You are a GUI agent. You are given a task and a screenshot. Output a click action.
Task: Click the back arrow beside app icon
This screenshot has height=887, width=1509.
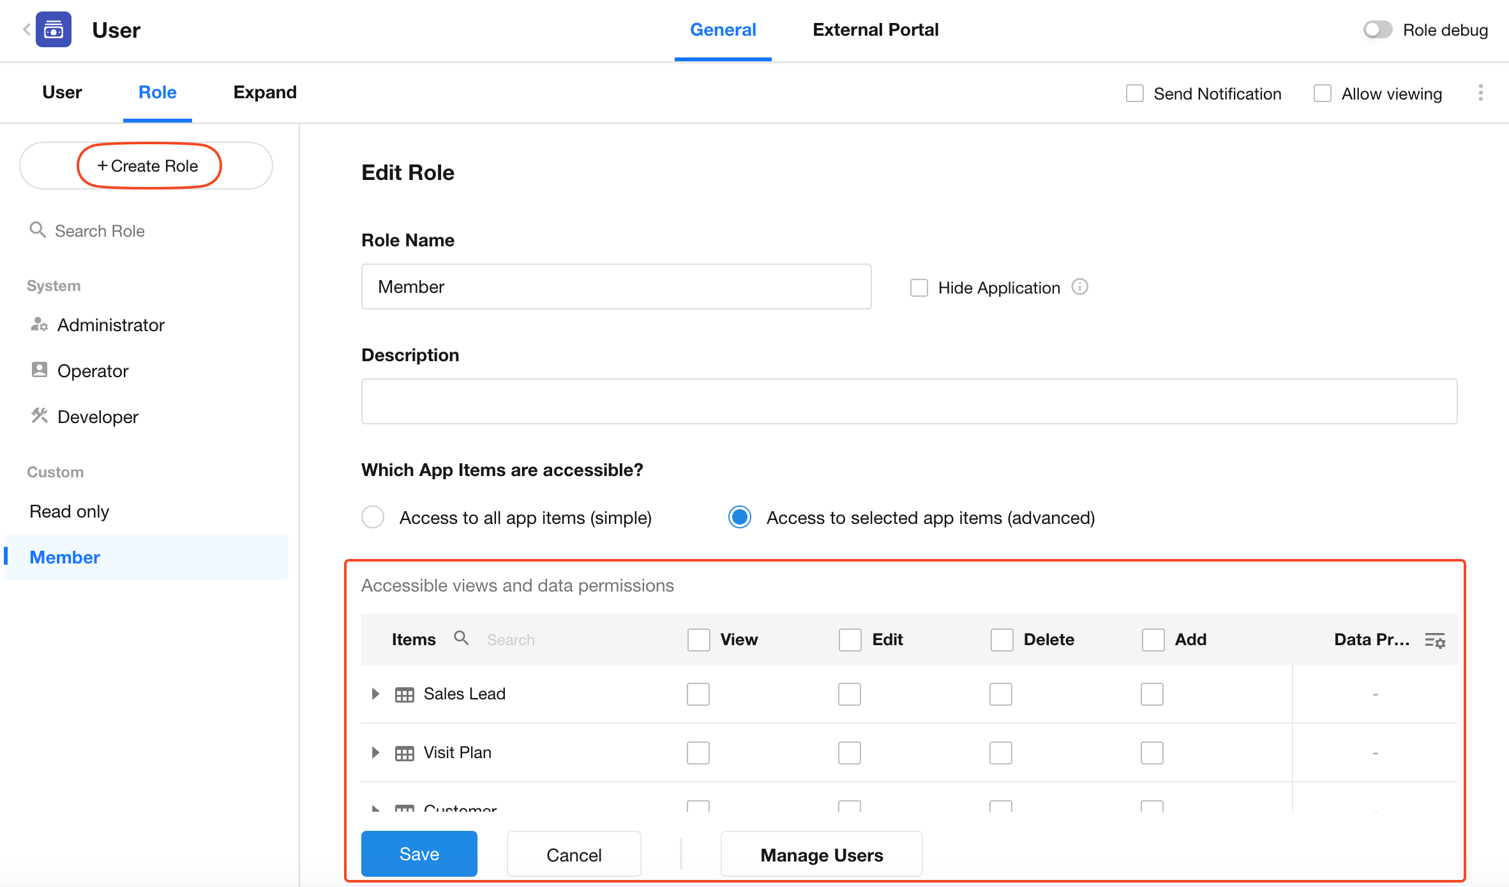26,29
